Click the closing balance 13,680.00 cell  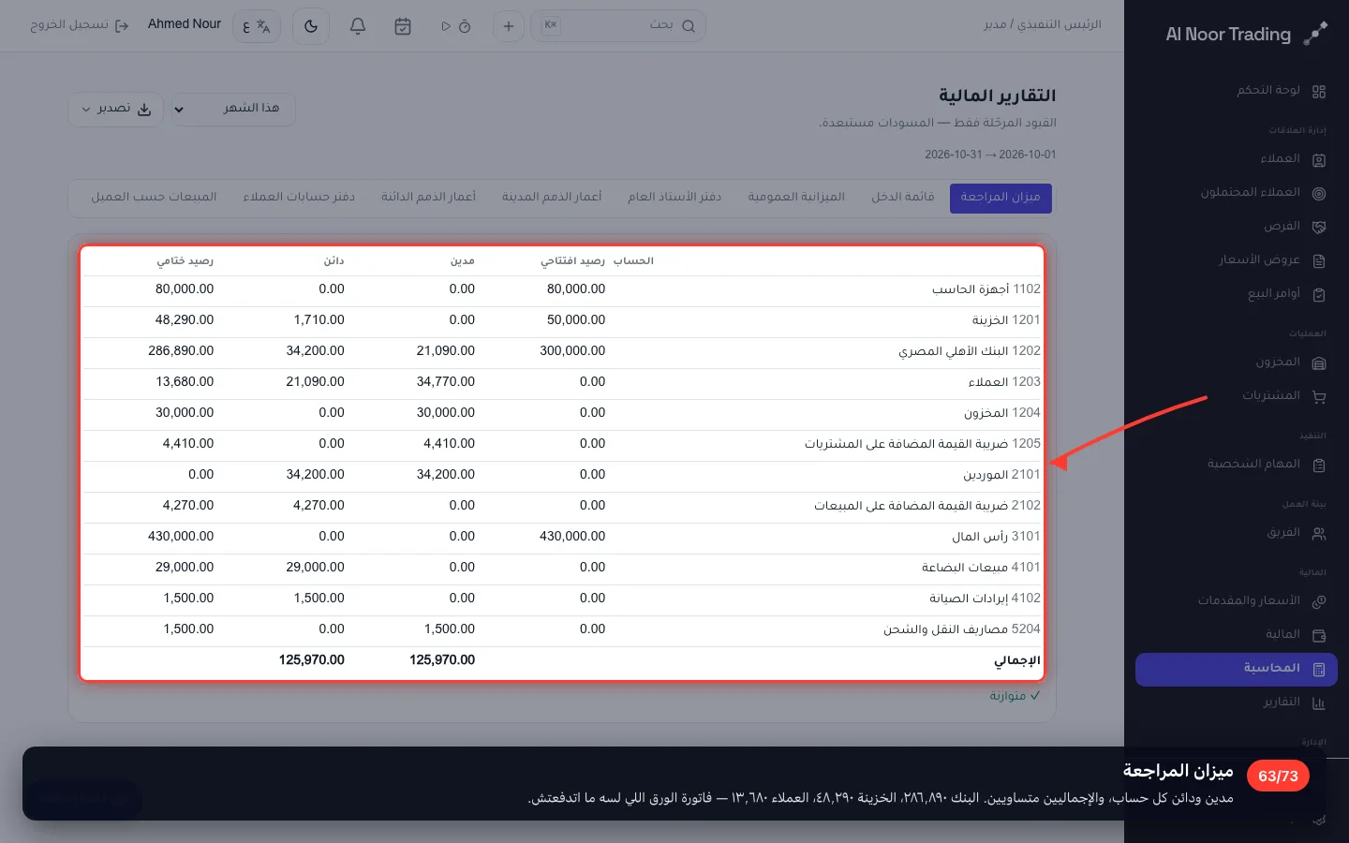[185, 381]
